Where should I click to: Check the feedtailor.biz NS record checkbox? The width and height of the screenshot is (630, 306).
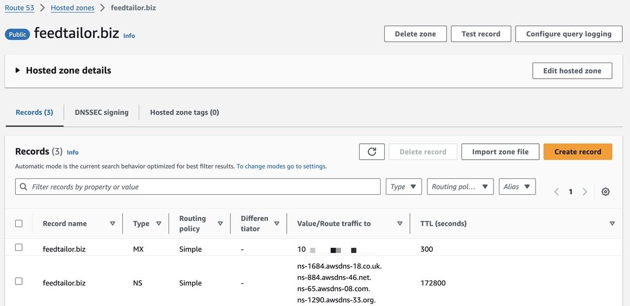coord(19,281)
